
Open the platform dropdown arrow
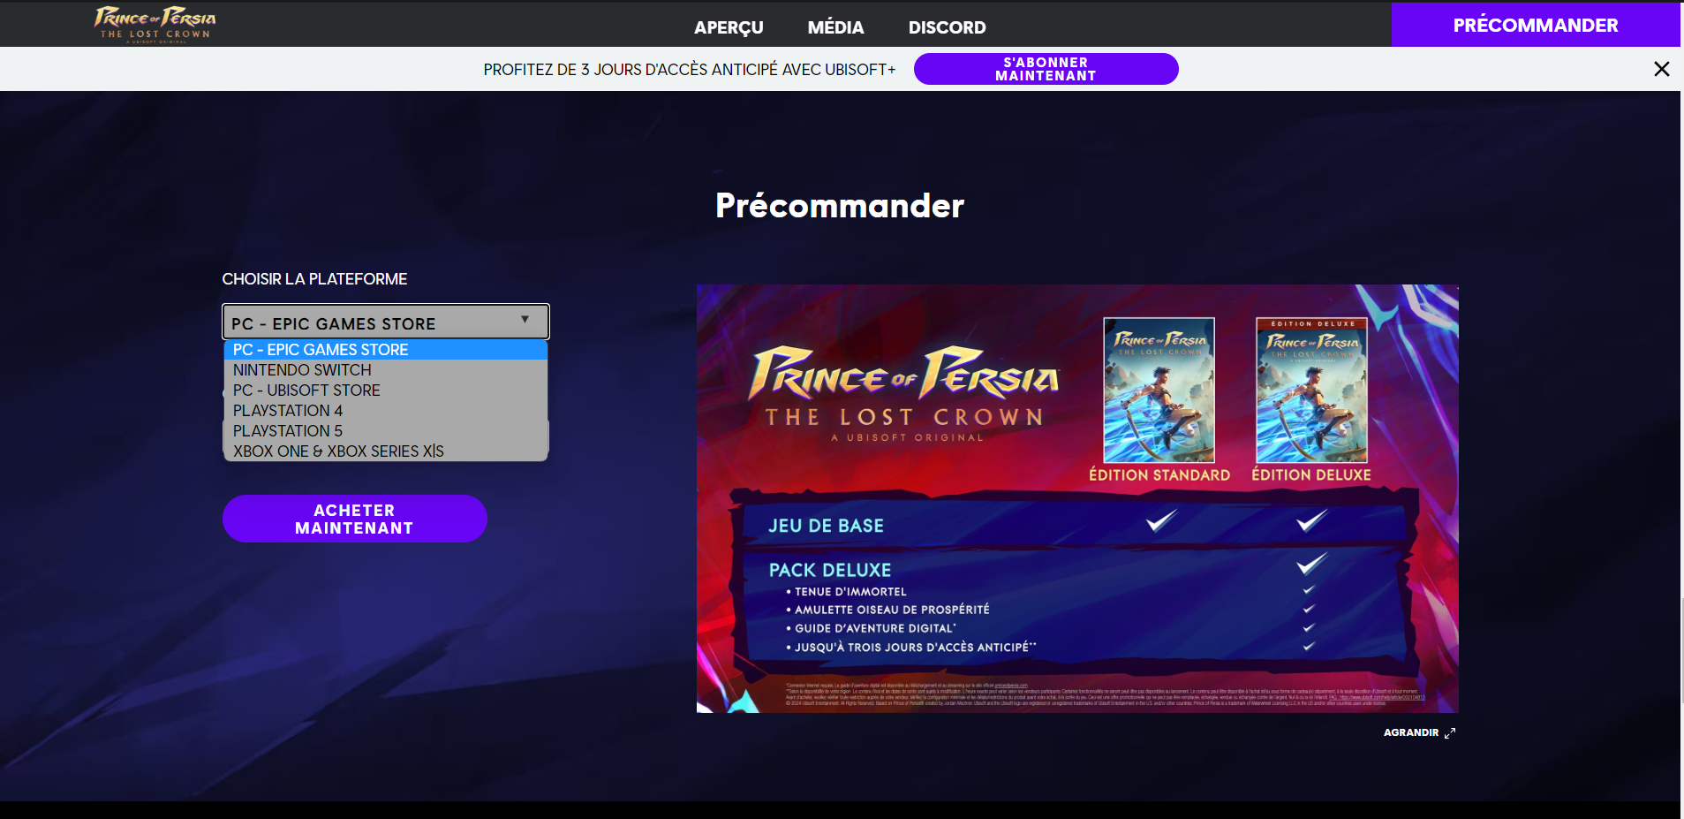(x=525, y=320)
